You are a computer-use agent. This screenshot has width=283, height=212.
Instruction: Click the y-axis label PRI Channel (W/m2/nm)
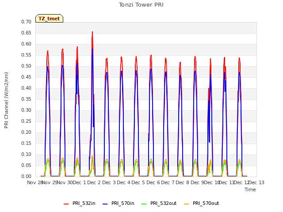(x=6, y=100)
